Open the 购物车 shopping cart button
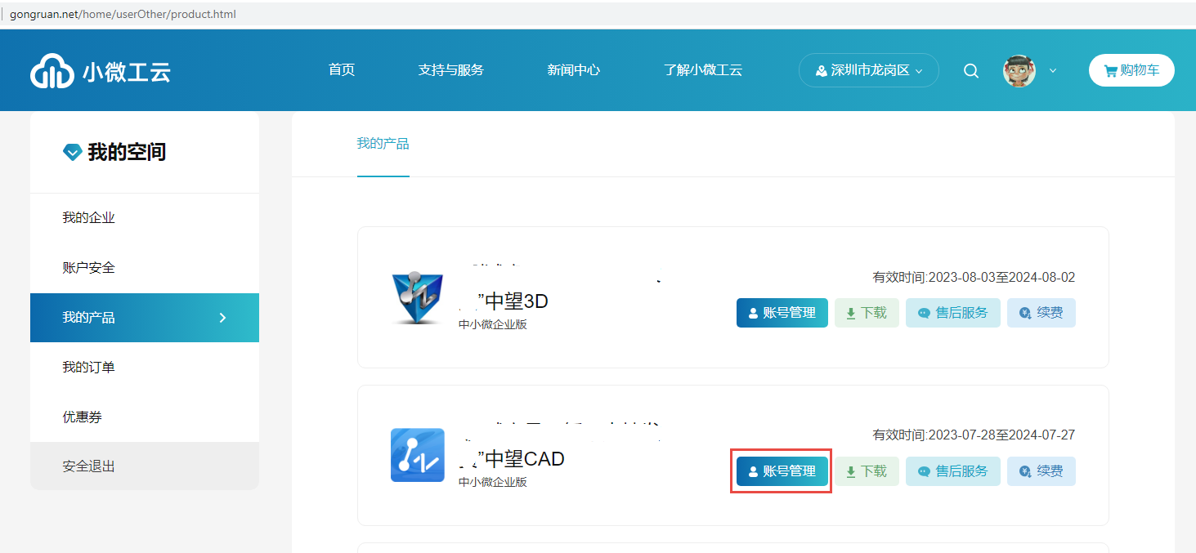 point(1131,70)
